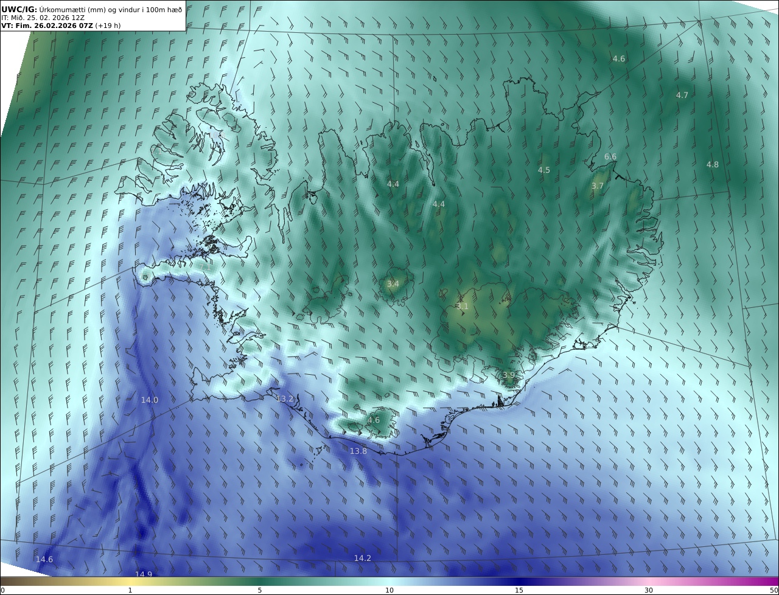779x595 pixels.
Task: Click the 14.2 value label on the map
Action: coord(363,558)
